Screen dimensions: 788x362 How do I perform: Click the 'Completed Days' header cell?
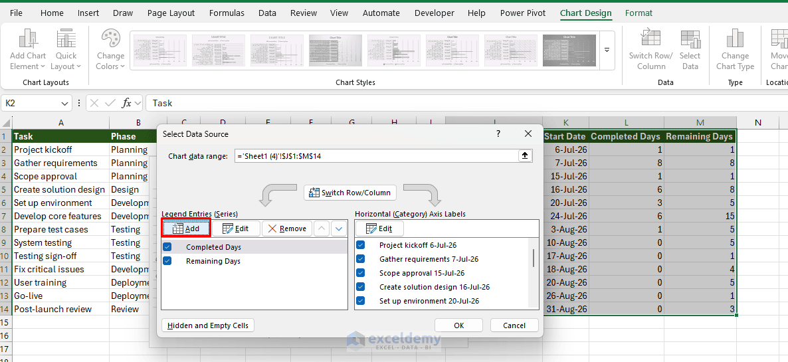[626, 136]
